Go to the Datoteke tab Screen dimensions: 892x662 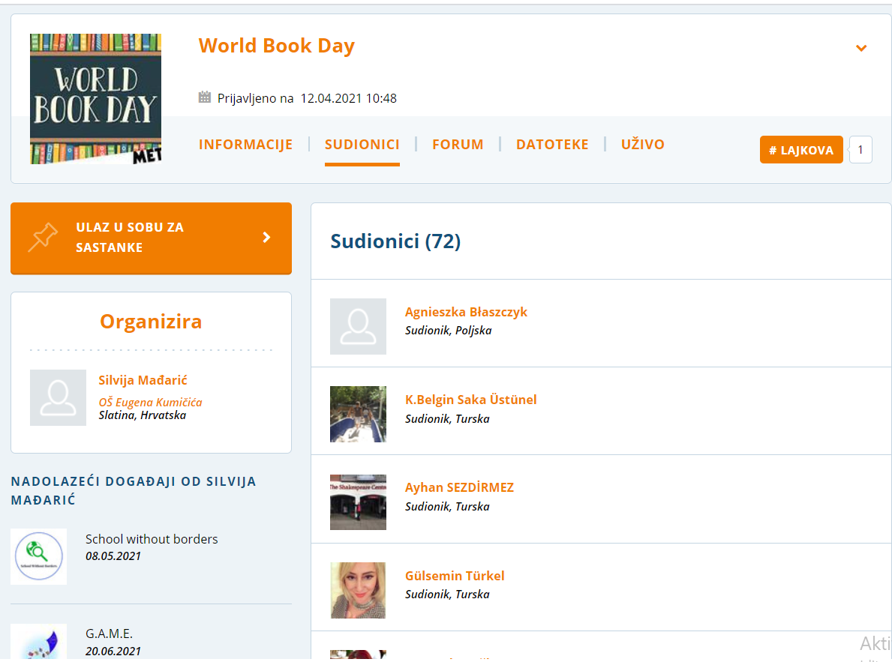552,145
